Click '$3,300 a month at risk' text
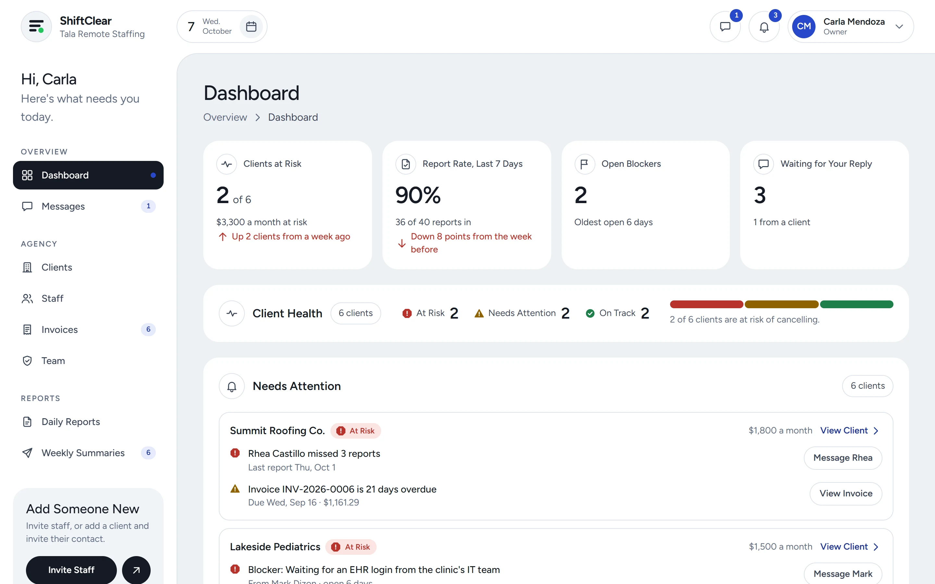This screenshot has height=584, width=935. pos(262,222)
